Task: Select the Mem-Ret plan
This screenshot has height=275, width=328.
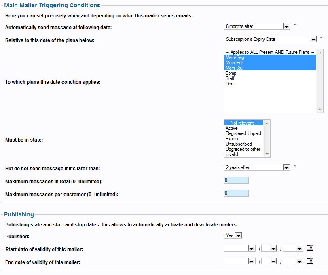Action: pos(270,63)
